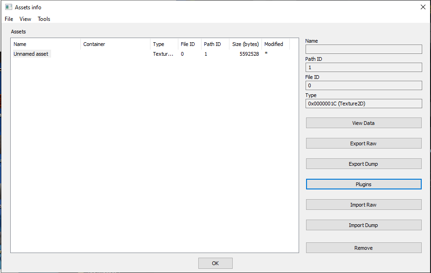The width and height of the screenshot is (431, 273).
Task: Click the Remove button
Action: (364, 248)
